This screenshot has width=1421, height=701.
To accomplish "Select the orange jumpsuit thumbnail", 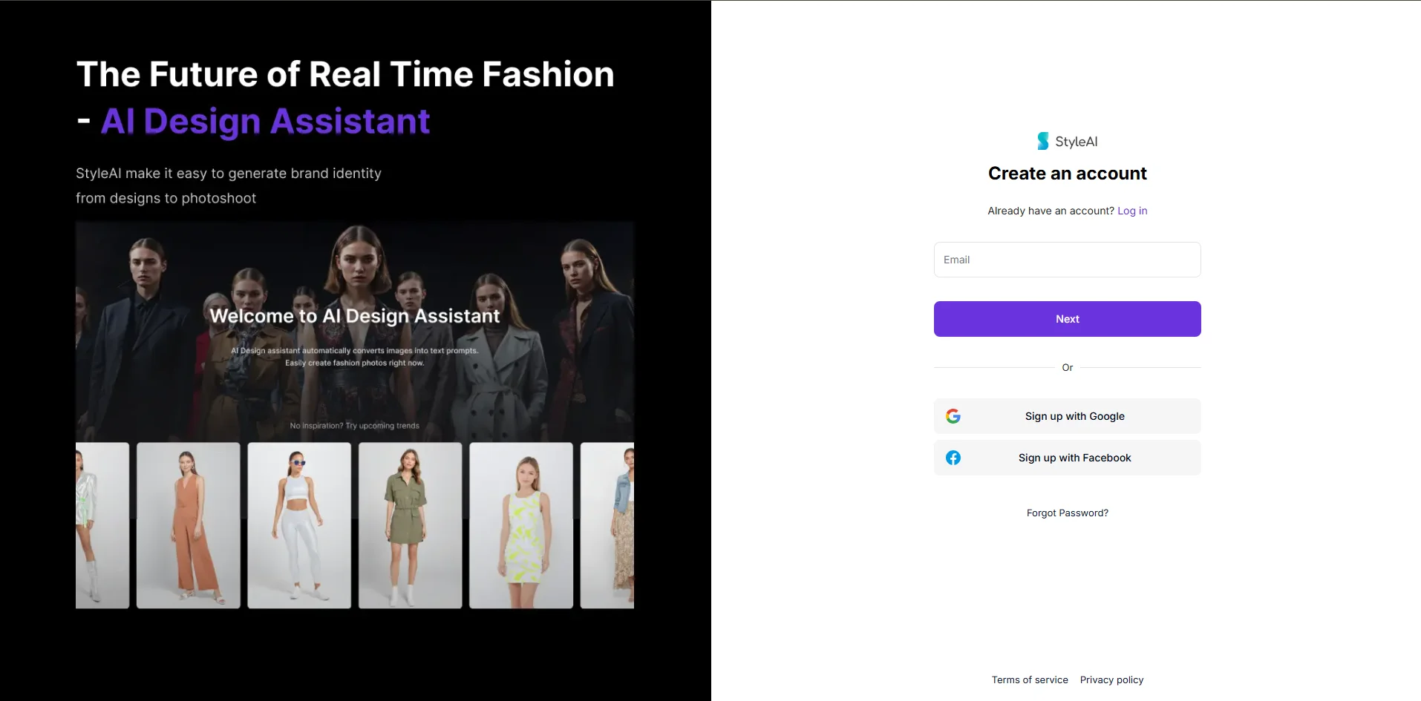I will 188,525.
